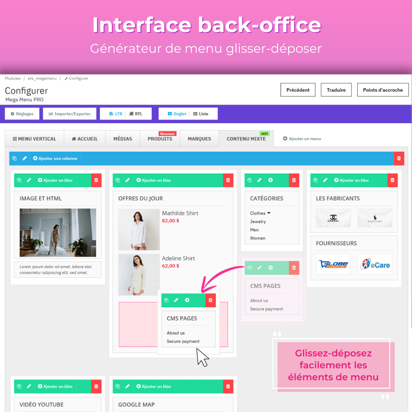Image resolution: width=412 pixels, height=412 pixels.
Task: Click the Réglages settings button
Action: click(22, 114)
